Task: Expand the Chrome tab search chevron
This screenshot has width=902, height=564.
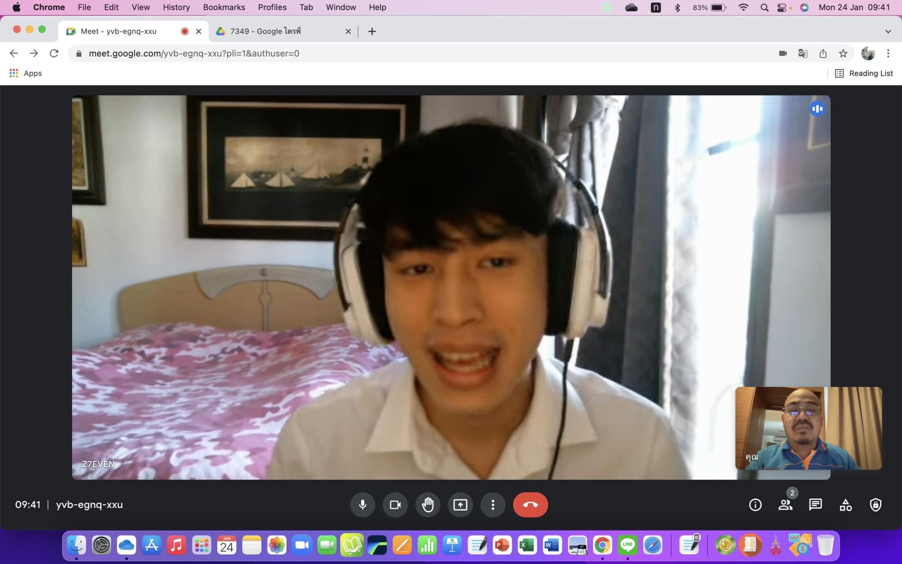Action: click(888, 31)
